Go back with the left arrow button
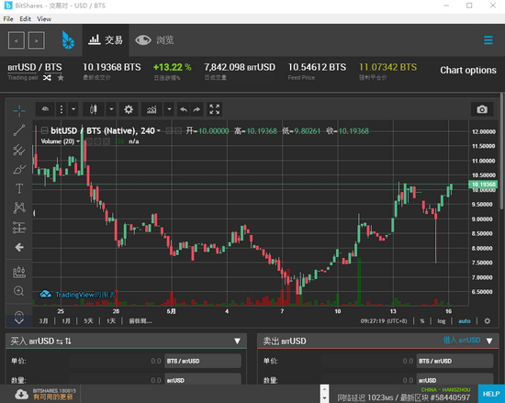The width and height of the screenshot is (505, 403). [x=17, y=40]
